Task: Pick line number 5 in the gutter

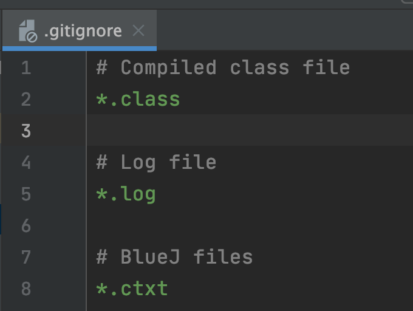Action: point(26,194)
